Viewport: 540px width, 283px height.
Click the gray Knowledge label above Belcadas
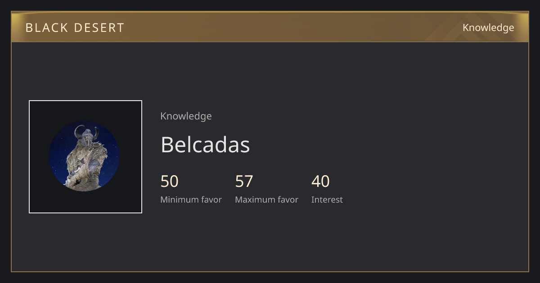(186, 116)
